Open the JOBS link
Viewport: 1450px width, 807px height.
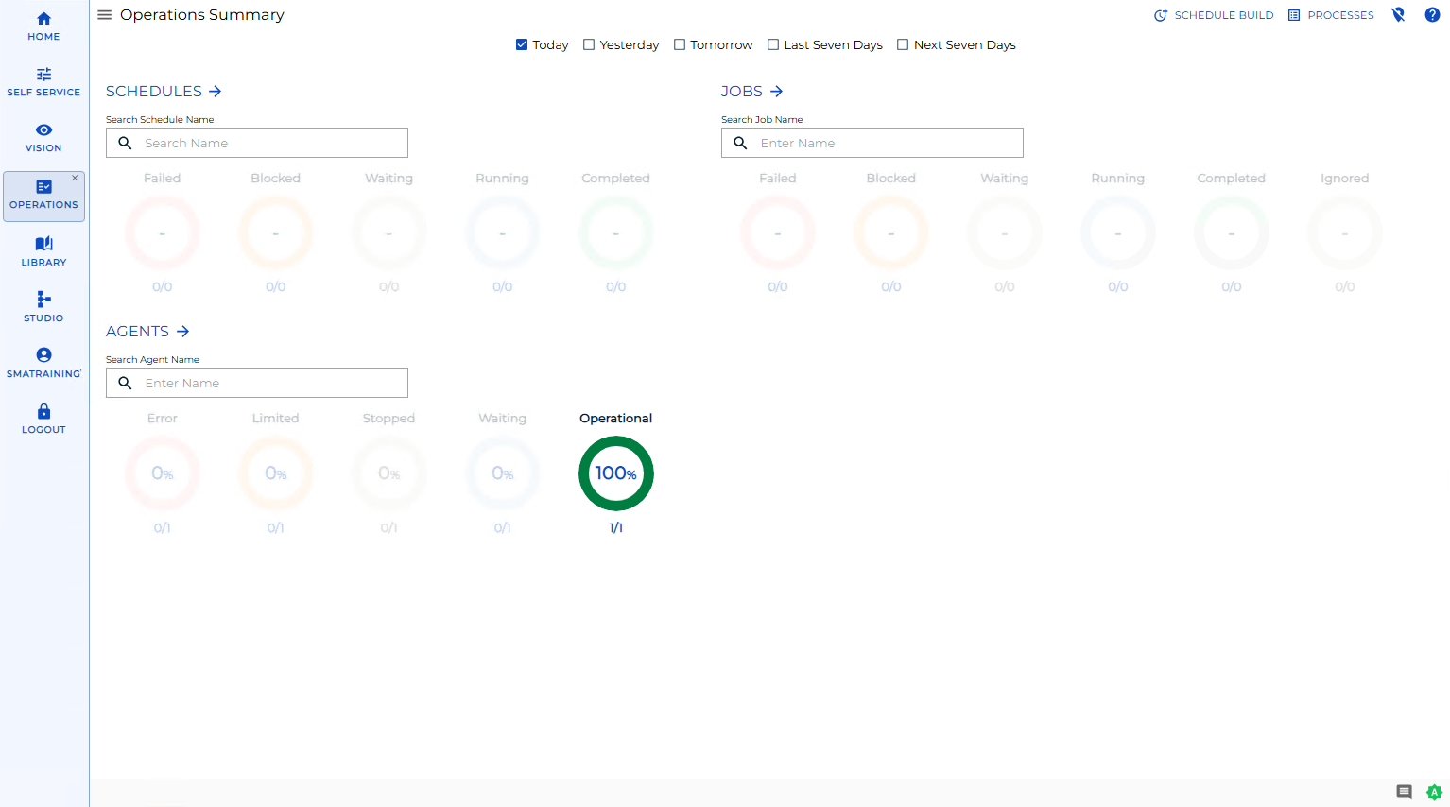point(751,91)
